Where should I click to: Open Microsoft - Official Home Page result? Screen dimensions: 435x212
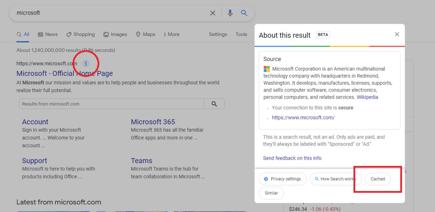(x=65, y=73)
